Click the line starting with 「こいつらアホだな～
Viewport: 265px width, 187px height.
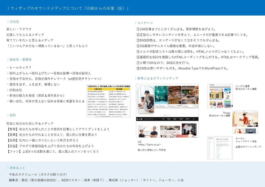click(47, 46)
